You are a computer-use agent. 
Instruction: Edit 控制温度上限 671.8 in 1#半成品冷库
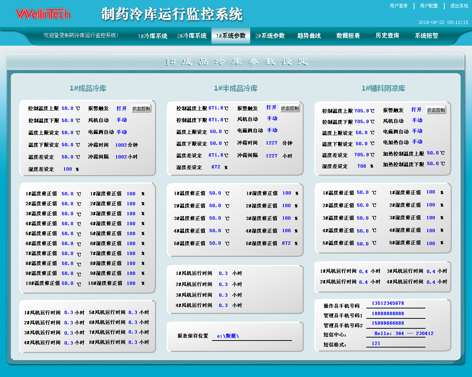click(216, 108)
